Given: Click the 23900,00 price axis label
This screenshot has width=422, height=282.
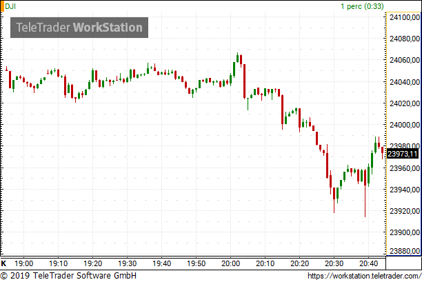Looking at the screenshot, I should [405, 232].
